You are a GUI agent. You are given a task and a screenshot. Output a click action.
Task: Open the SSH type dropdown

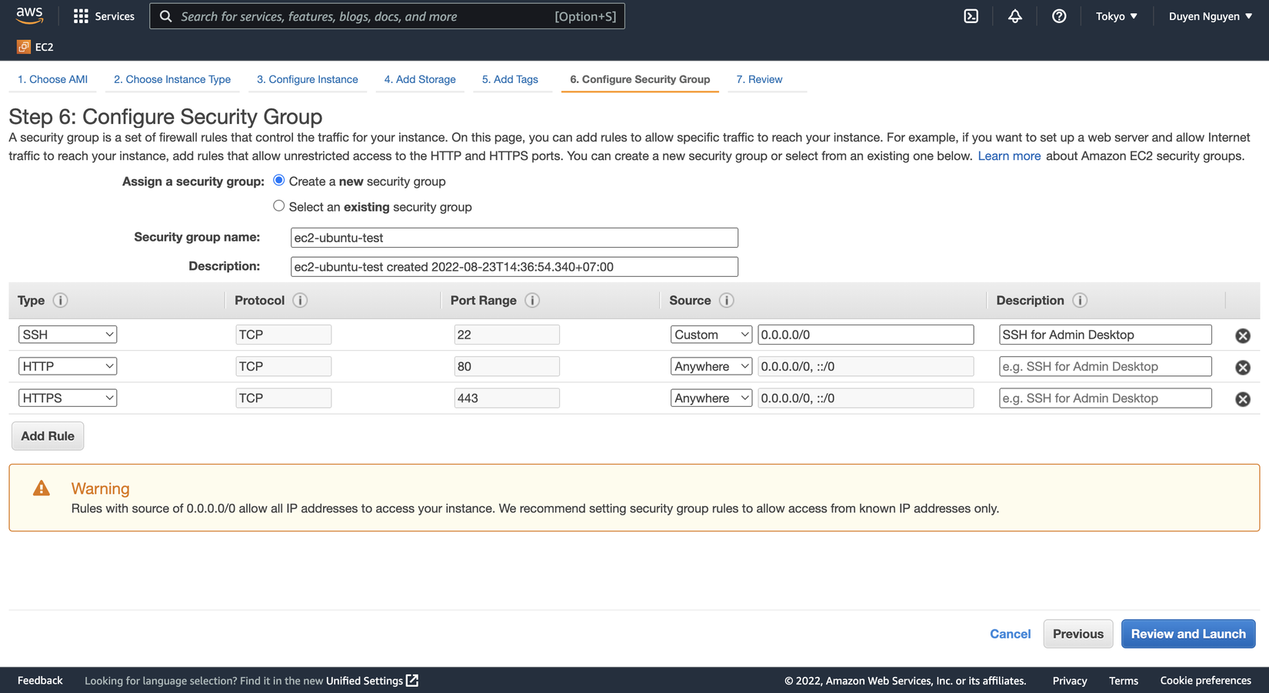(68, 335)
